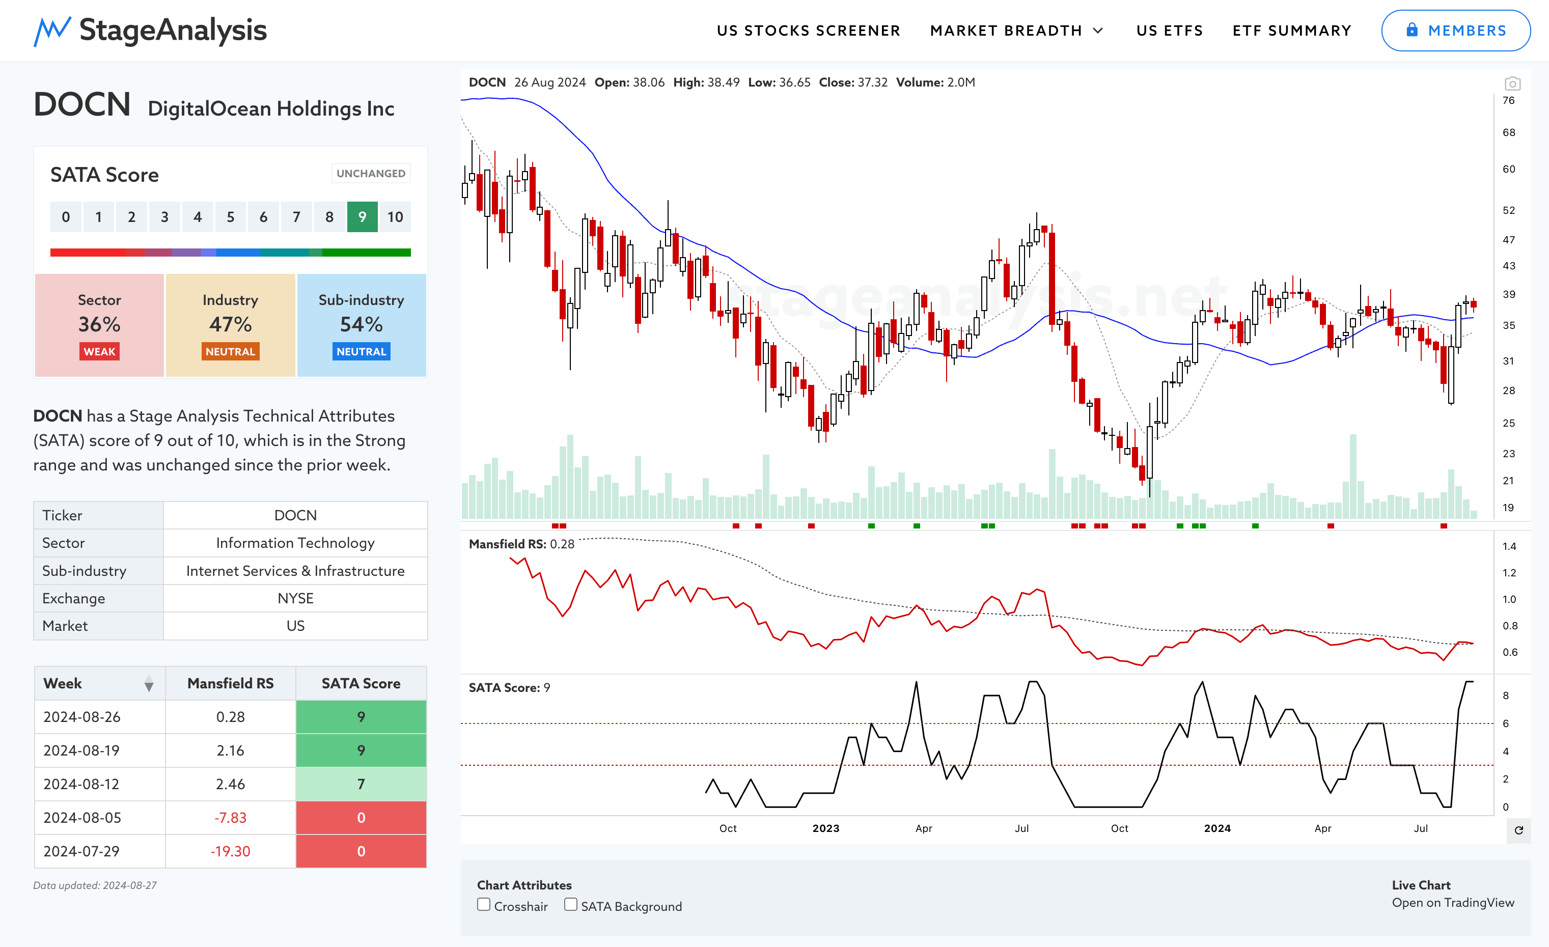Click the Members button
This screenshot has width=1549, height=947.
(1455, 30)
